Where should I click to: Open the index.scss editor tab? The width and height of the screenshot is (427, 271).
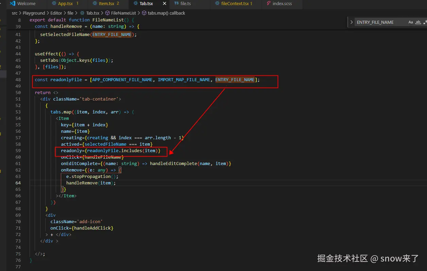(x=282, y=4)
